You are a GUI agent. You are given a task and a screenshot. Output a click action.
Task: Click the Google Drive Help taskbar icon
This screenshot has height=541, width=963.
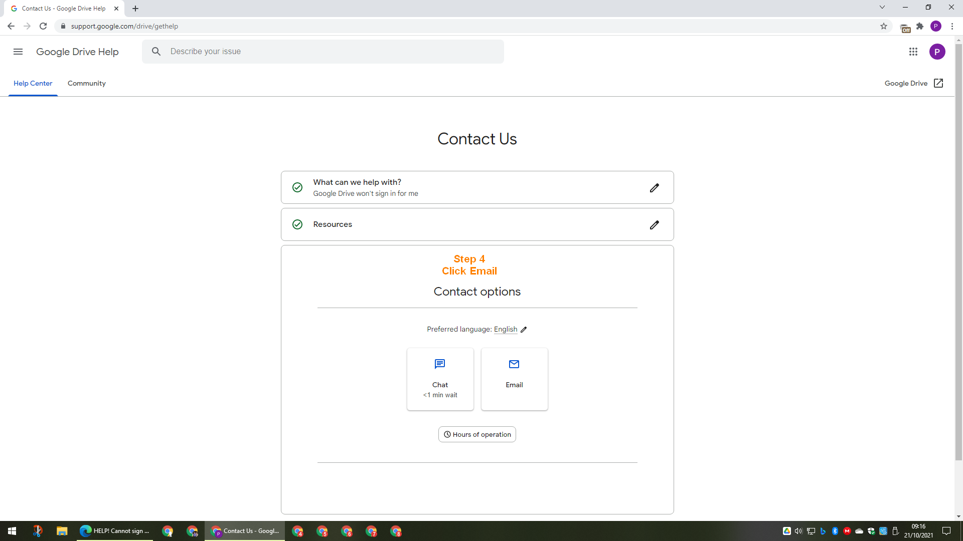(245, 531)
